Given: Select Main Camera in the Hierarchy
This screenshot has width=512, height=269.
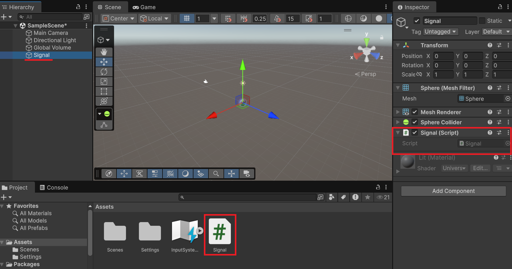Looking at the screenshot, I should coord(51,33).
